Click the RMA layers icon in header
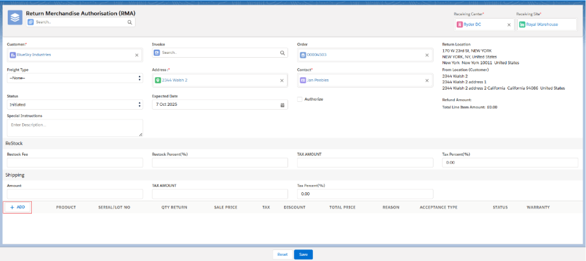The height and width of the screenshot is (261, 586). (15, 18)
